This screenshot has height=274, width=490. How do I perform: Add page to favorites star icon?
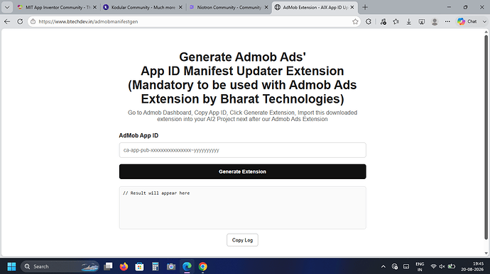[355, 21]
